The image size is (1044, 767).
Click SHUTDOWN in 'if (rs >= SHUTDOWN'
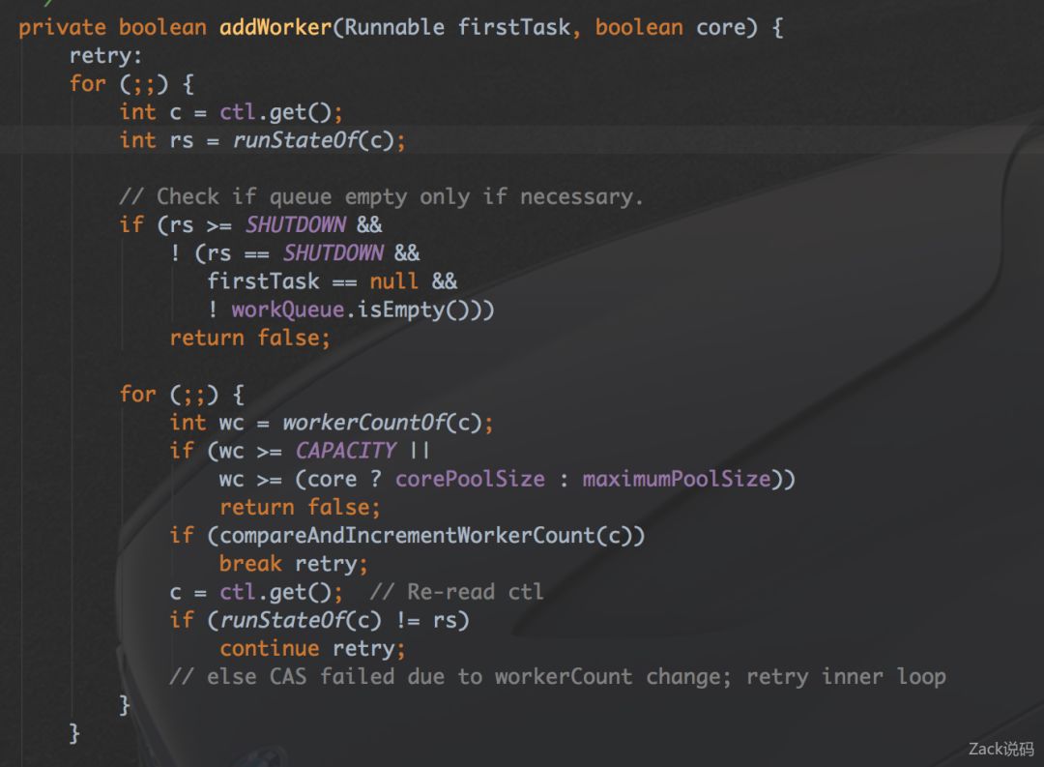click(295, 225)
